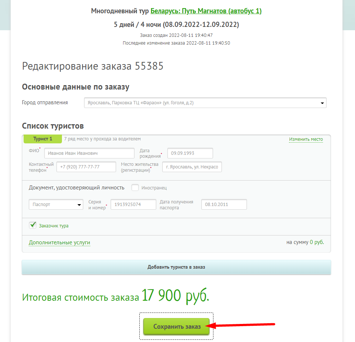Select the Турист 1 tab
The height and width of the screenshot is (342, 355).
tap(42, 139)
